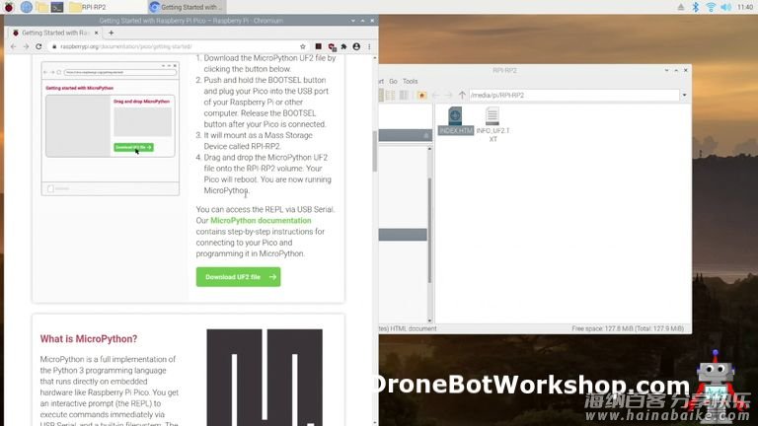
Task: Open the MicroPython documentation link
Action: (x=261, y=220)
